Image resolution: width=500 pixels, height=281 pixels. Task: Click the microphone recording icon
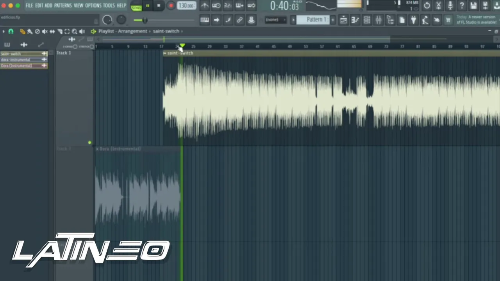pos(450,6)
